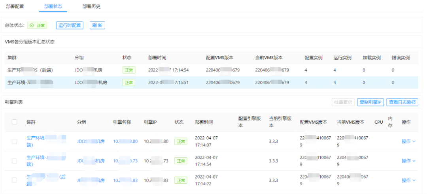
Task: Open the 部署历史 tab
Action: tap(91, 7)
